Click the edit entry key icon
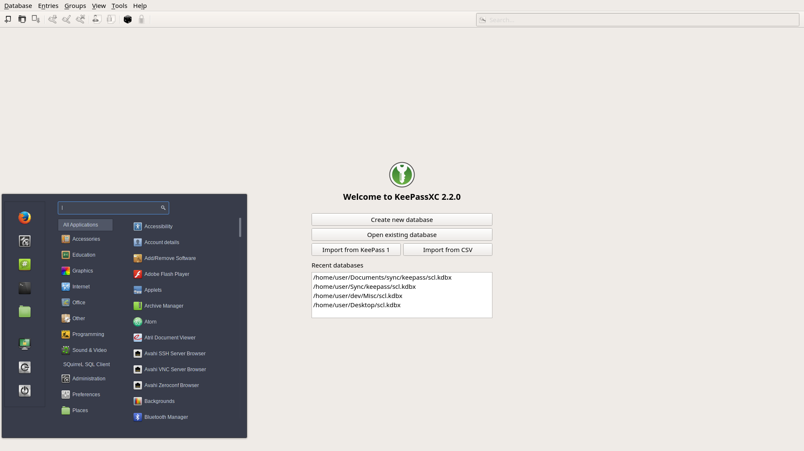This screenshot has height=451, width=804. [x=66, y=19]
